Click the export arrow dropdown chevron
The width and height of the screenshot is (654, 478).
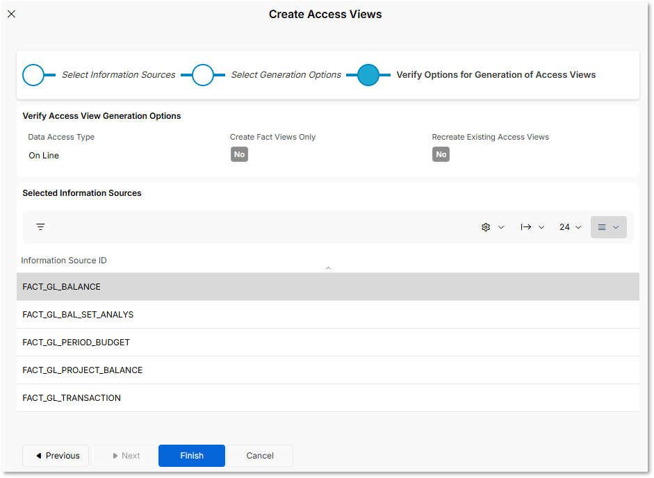pos(541,226)
